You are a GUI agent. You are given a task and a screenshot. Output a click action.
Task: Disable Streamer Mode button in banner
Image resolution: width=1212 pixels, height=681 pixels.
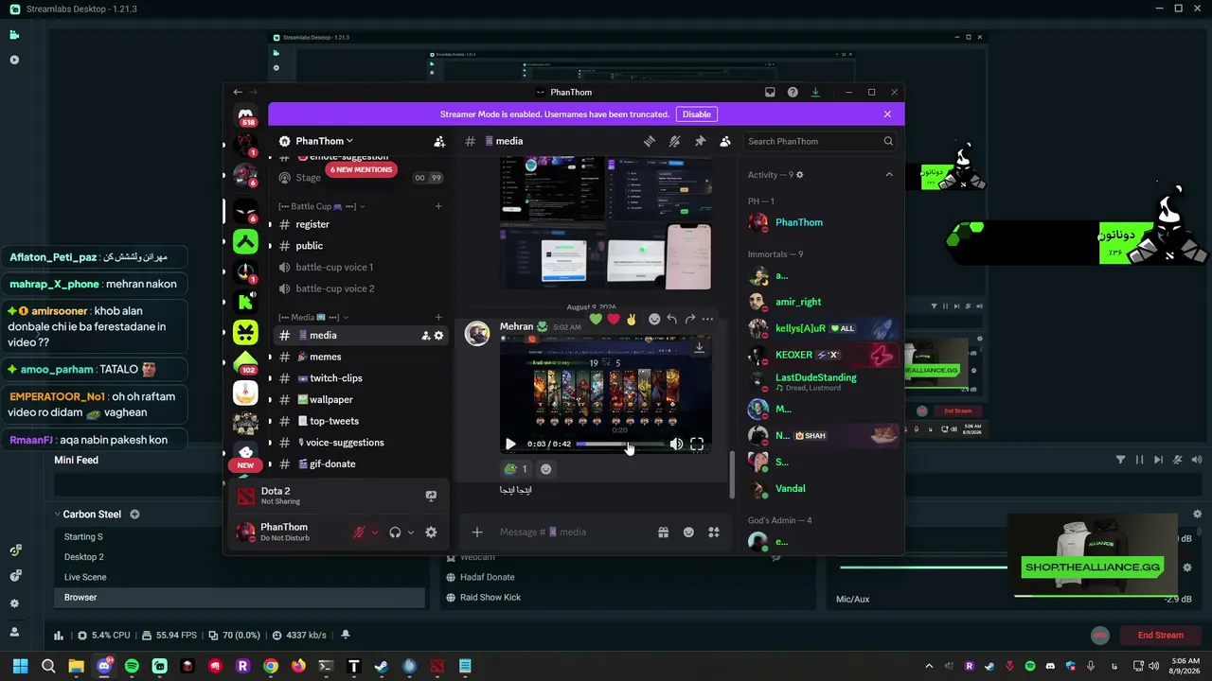tap(697, 114)
